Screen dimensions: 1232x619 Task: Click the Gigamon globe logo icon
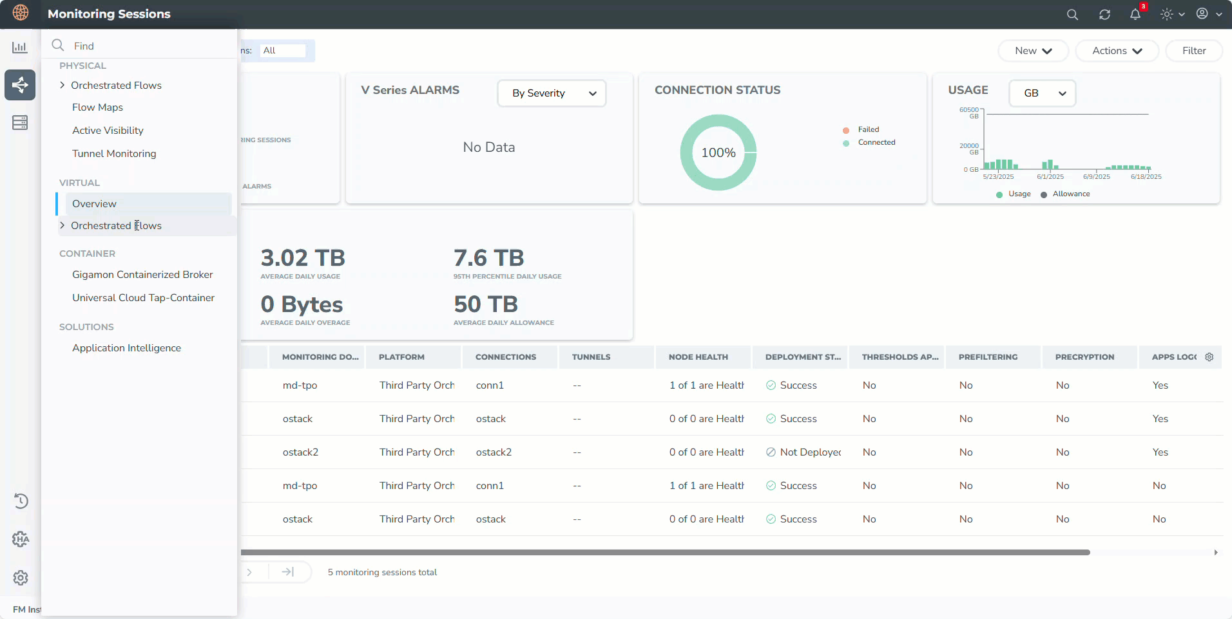pyautogui.click(x=21, y=13)
